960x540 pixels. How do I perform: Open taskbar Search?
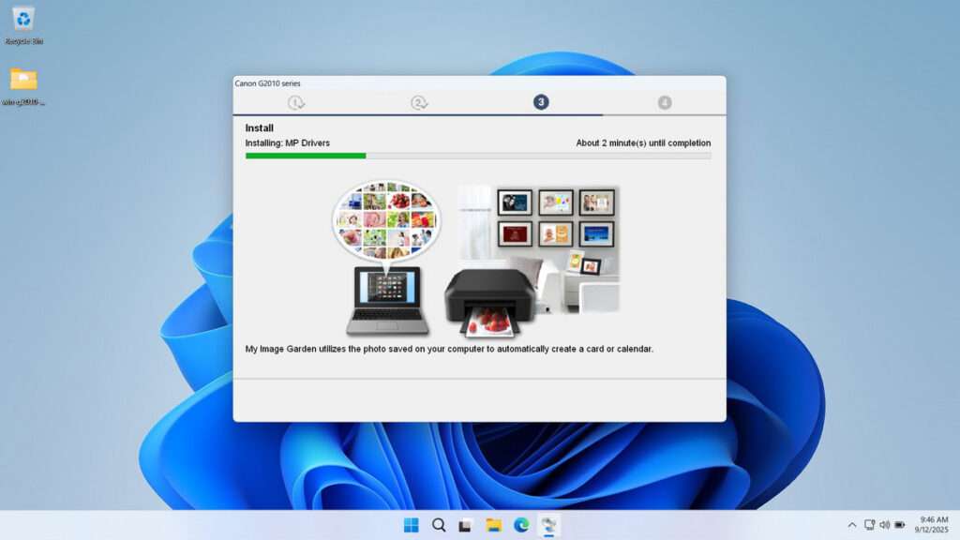point(439,525)
